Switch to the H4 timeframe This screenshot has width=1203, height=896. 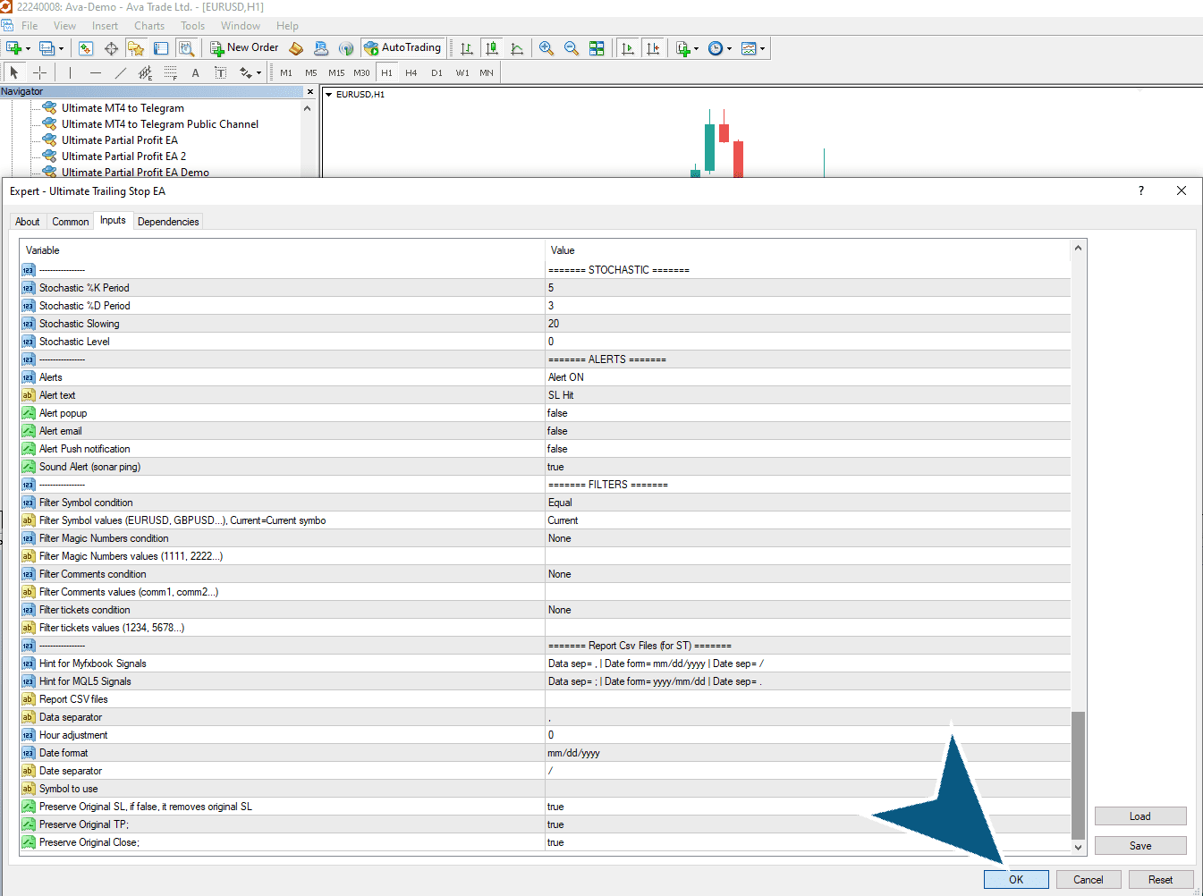click(411, 73)
